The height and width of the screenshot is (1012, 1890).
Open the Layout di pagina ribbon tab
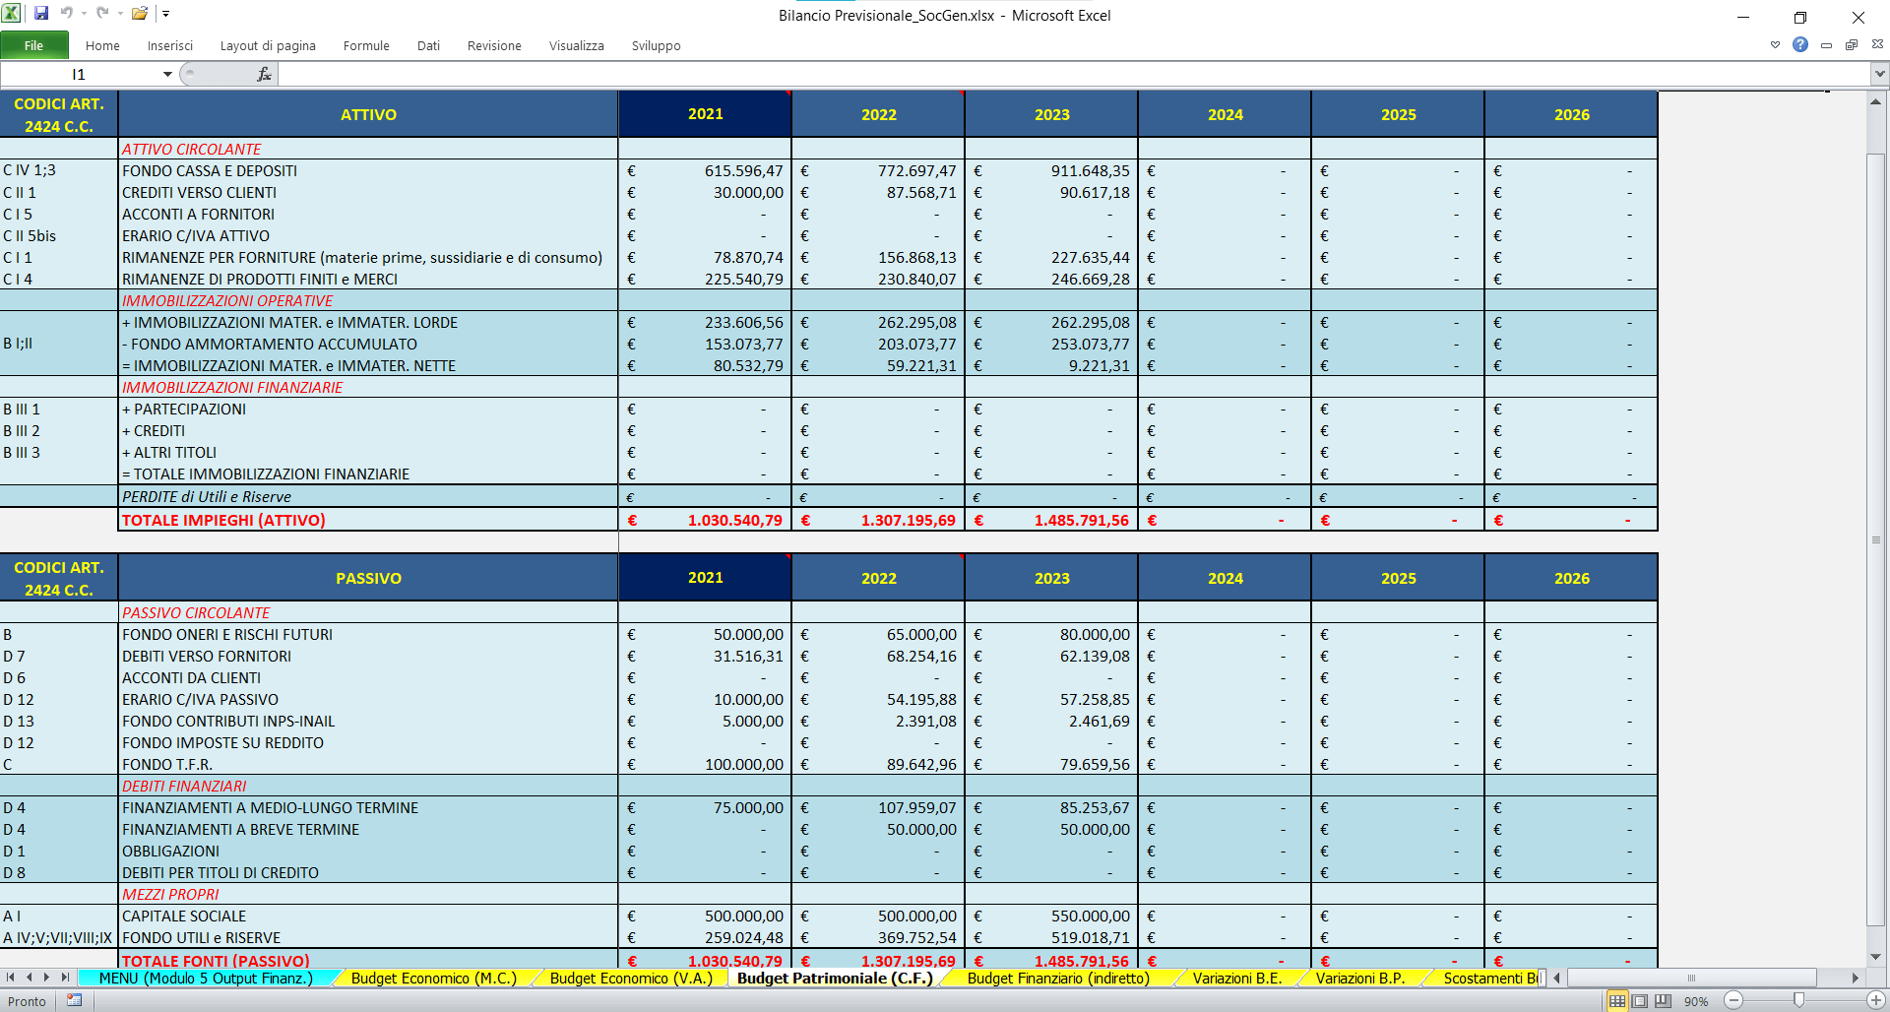268,45
